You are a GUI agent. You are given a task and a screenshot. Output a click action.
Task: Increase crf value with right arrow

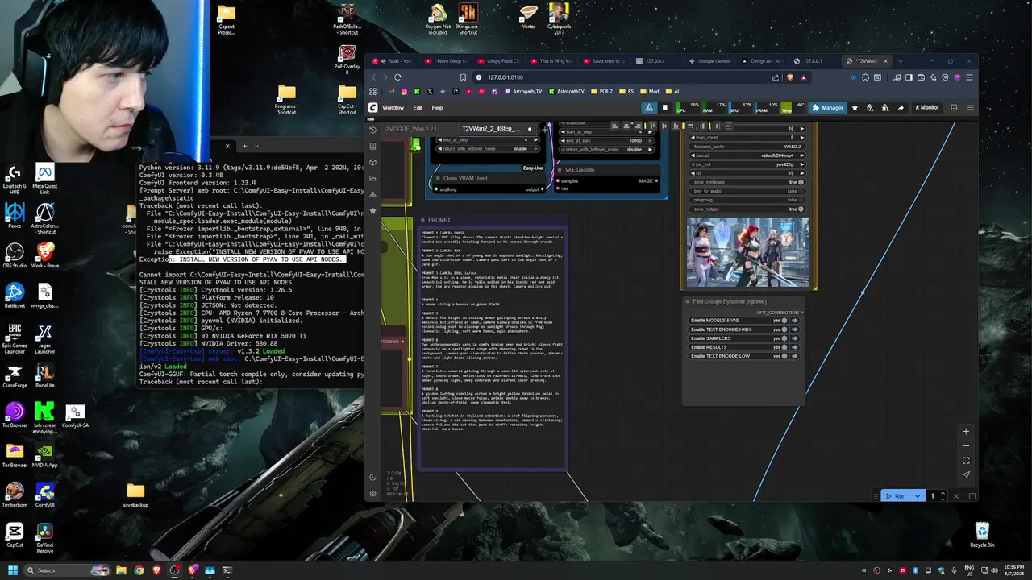pyautogui.click(x=801, y=173)
